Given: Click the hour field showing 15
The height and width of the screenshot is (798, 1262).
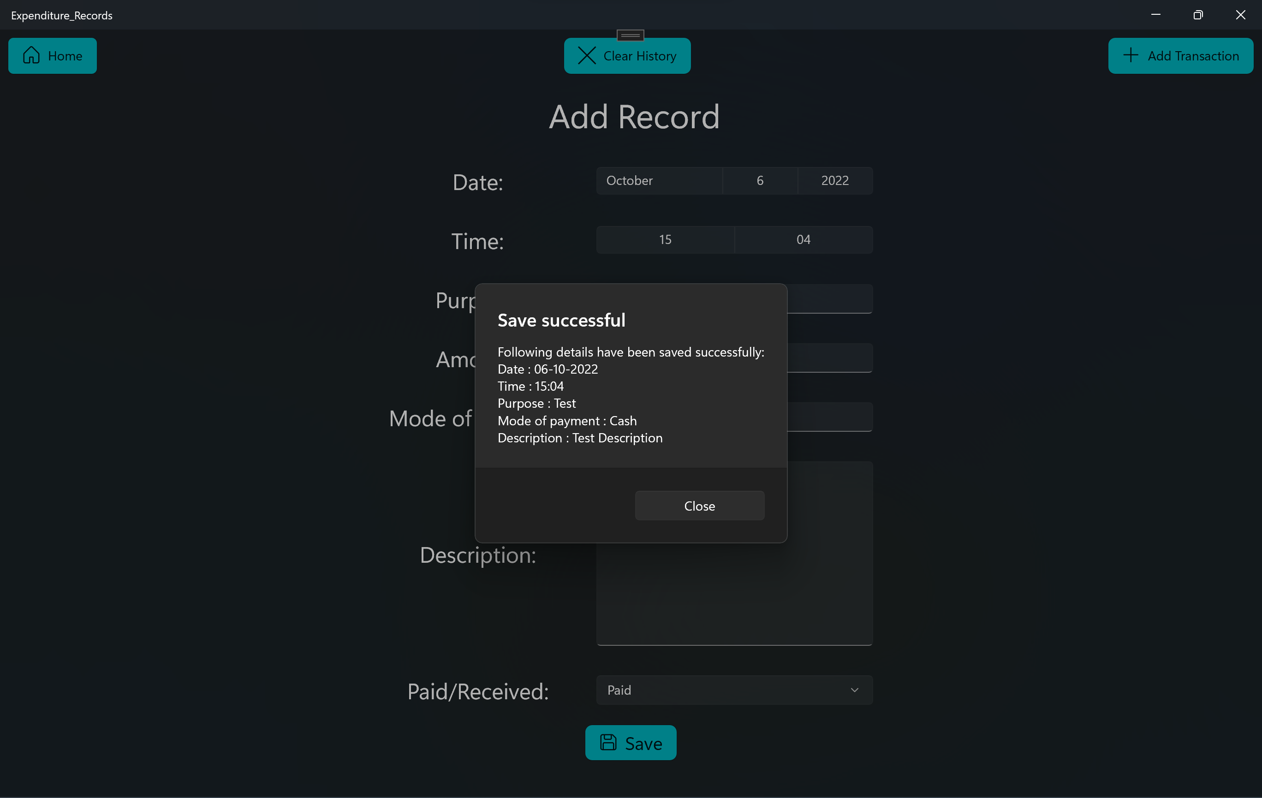Looking at the screenshot, I should pos(665,239).
